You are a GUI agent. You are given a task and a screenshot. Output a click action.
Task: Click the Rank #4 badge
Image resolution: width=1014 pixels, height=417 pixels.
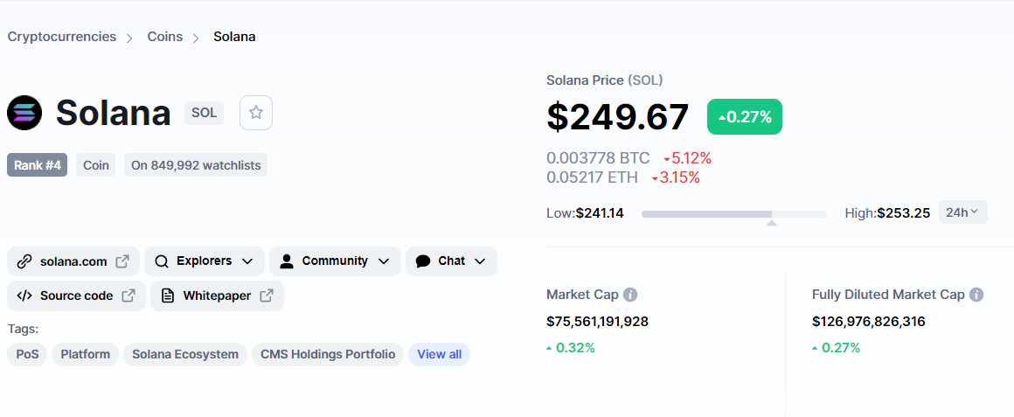38,165
